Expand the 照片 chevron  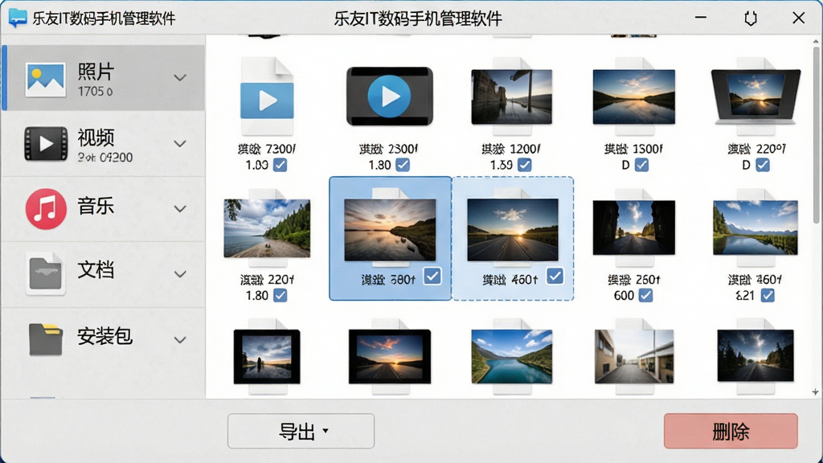point(180,78)
